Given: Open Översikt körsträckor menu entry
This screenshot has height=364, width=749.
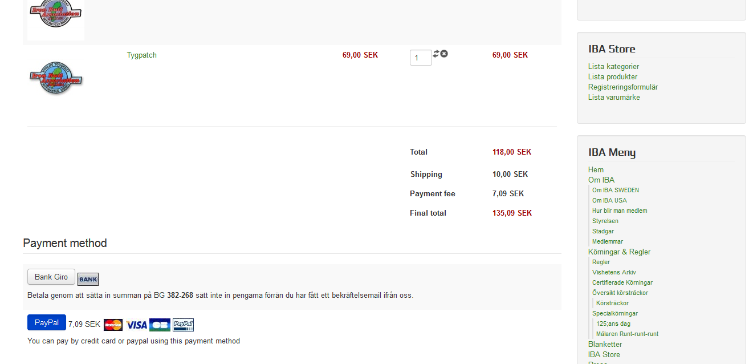Looking at the screenshot, I should pyautogui.click(x=620, y=293).
